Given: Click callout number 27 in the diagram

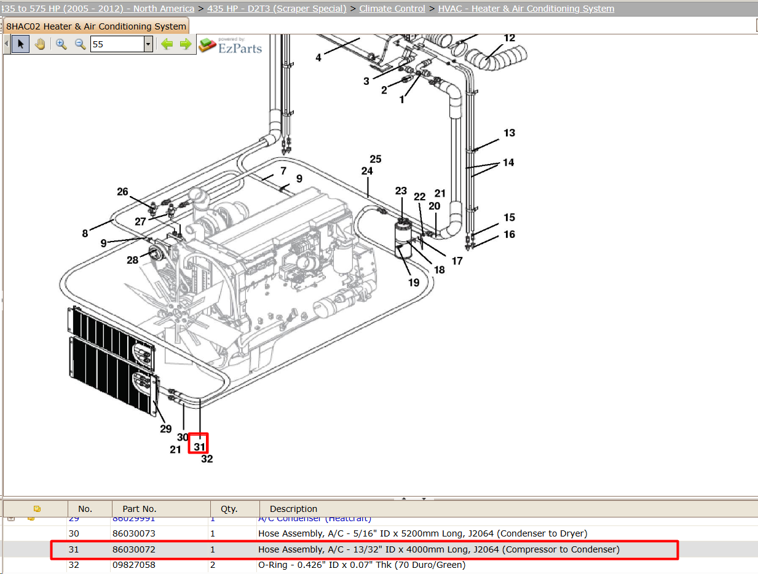Looking at the screenshot, I should (x=141, y=222).
